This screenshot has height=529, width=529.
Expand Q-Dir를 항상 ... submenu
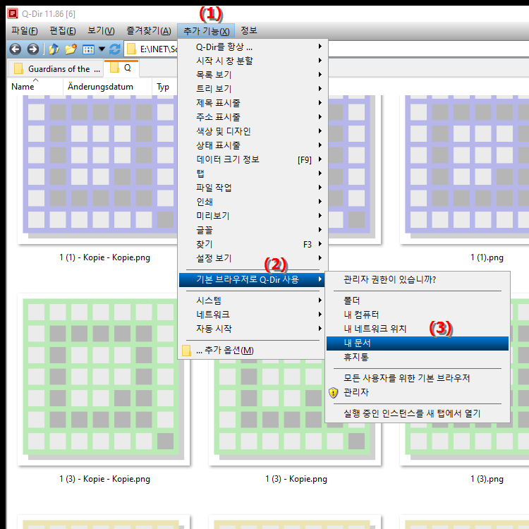click(253, 47)
